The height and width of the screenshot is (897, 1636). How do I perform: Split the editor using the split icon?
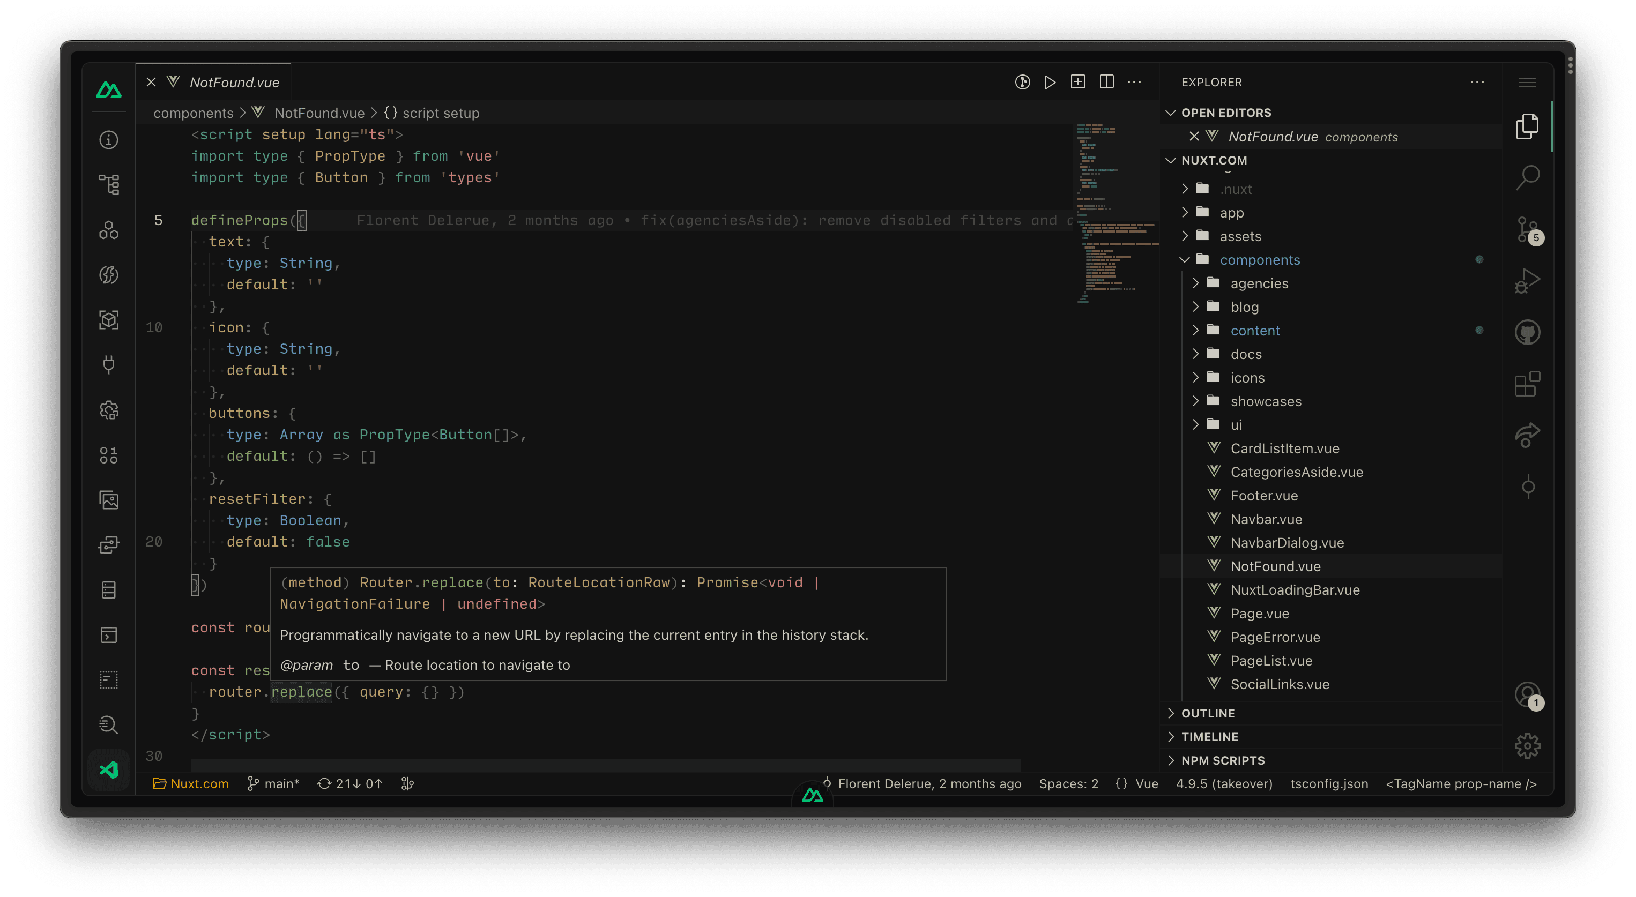pos(1106,82)
